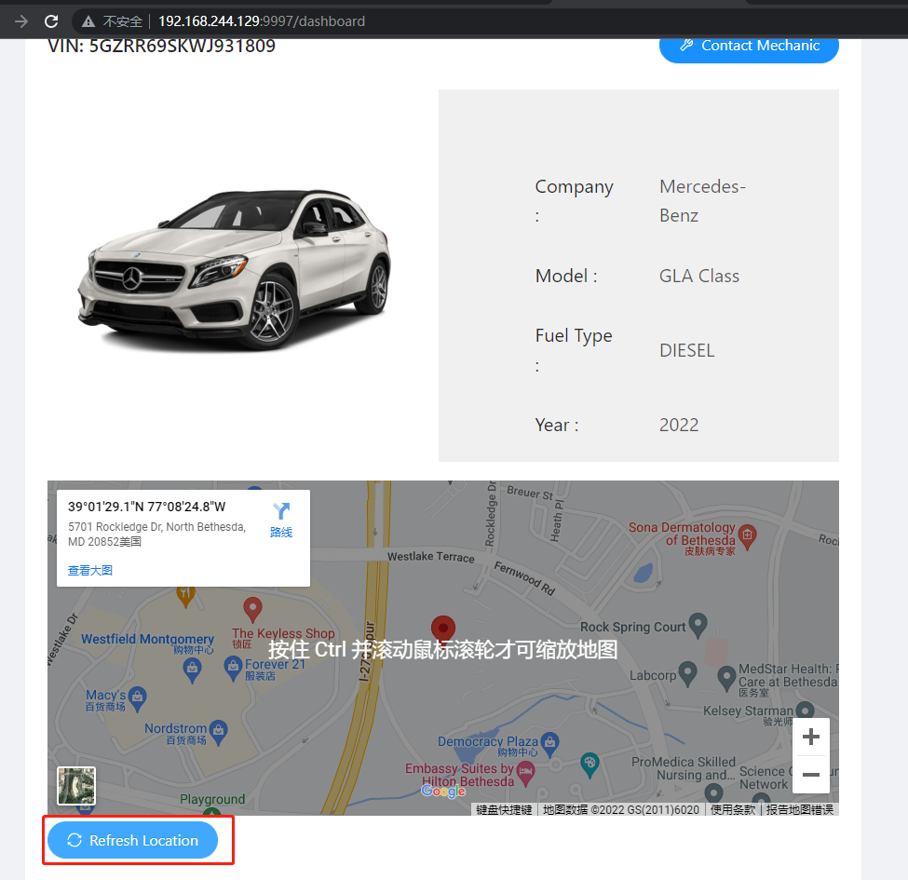Click the Mercedes-Benz company value
Image resolution: width=908 pixels, height=880 pixels.
click(x=702, y=201)
